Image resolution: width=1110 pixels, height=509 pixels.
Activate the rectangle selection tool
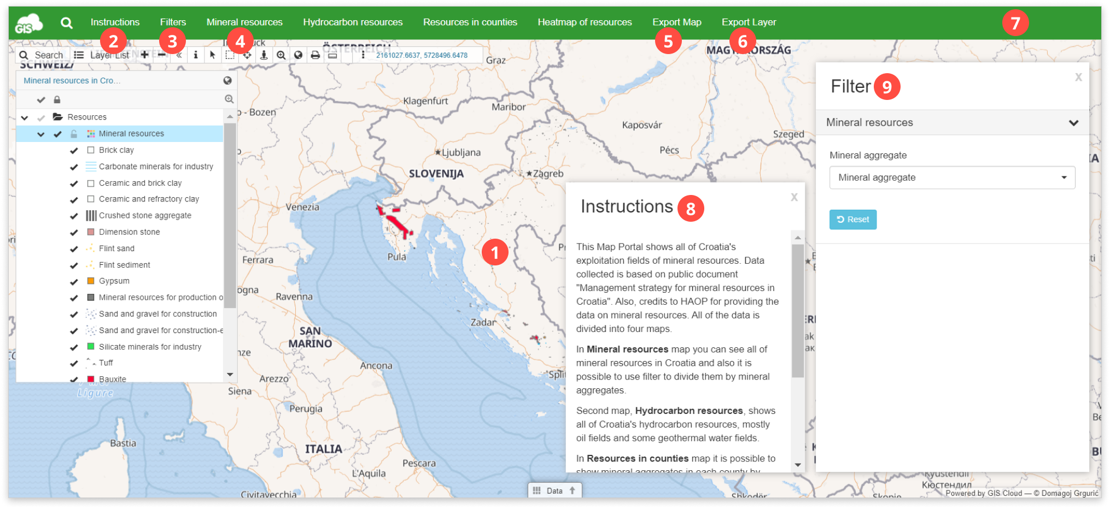click(230, 55)
